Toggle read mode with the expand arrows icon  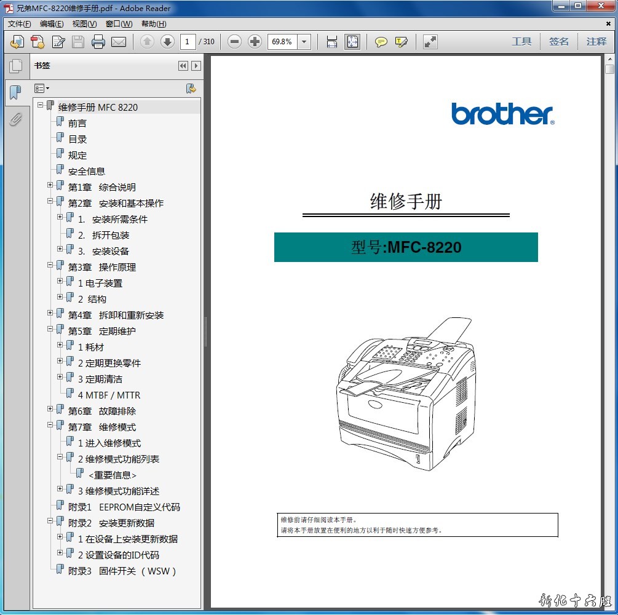tap(430, 42)
